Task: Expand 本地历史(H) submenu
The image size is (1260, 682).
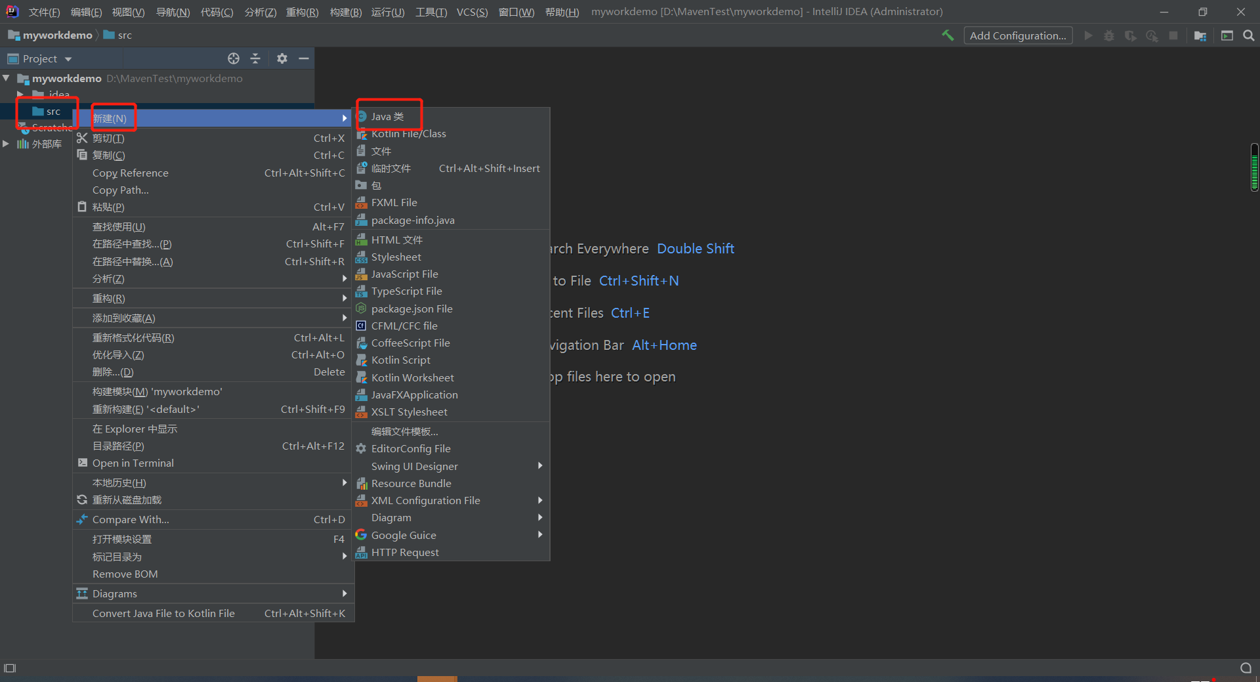Action: (x=213, y=483)
